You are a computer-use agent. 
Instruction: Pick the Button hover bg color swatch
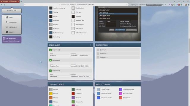pyautogui.click(x=51, y=33)
